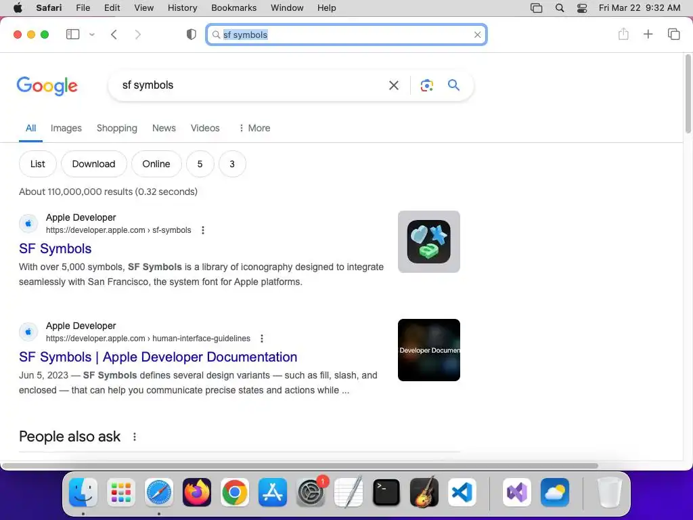Open SF Symbols Apple Developer Documentation link
Image resolution: width=693 pixels, height=520 pixels.
click(158, 357)
